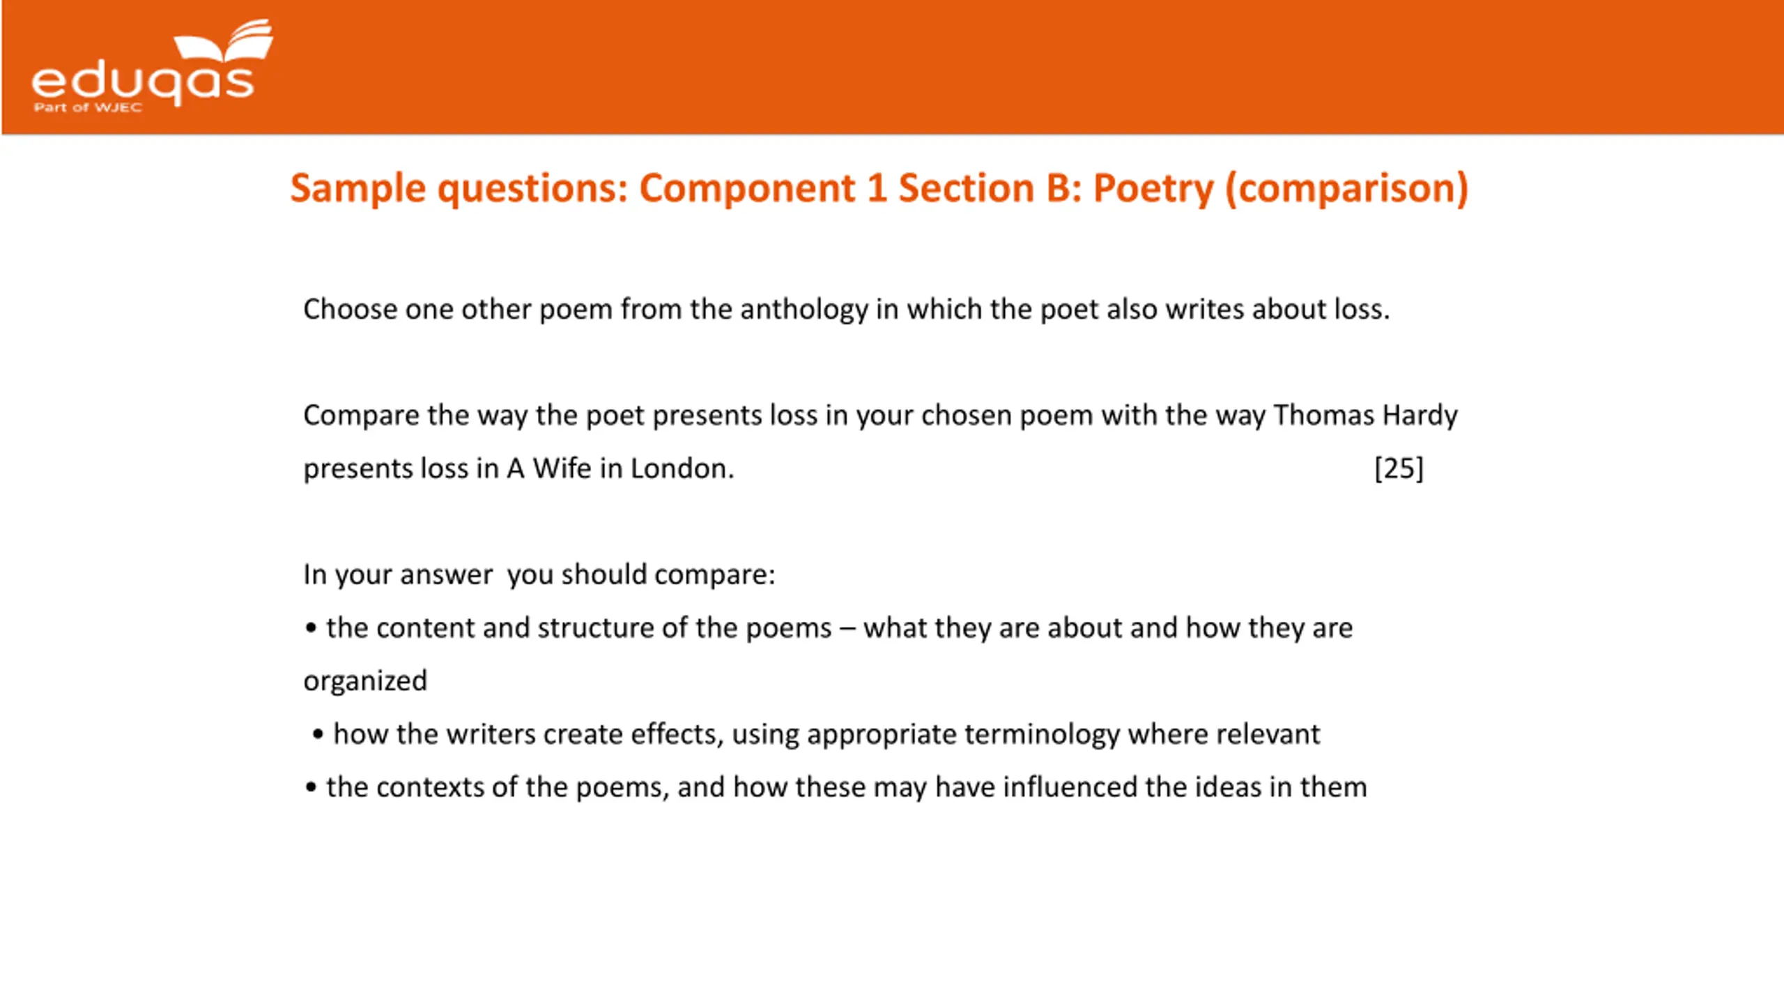Click the line beginning 'Compare the way the poet'
1784x1004 pixels.
point(880,416)
